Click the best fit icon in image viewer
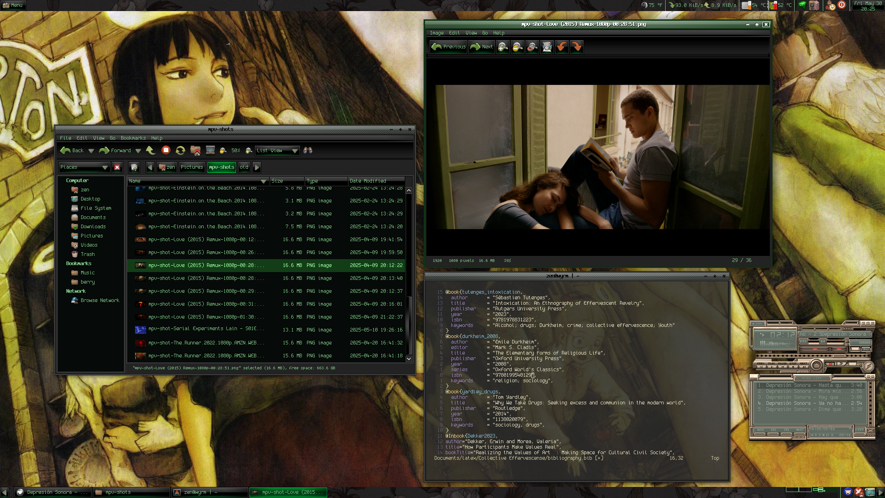 pyautogui.click(x=547, y=47)
